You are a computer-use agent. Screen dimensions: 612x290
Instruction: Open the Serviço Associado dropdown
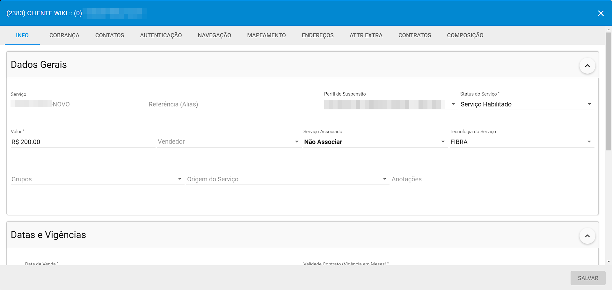375,142
